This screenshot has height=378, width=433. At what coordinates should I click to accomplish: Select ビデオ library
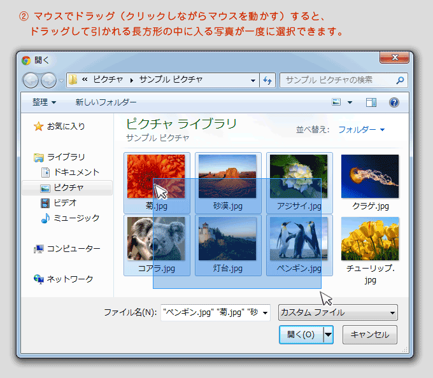coord(65,203)
